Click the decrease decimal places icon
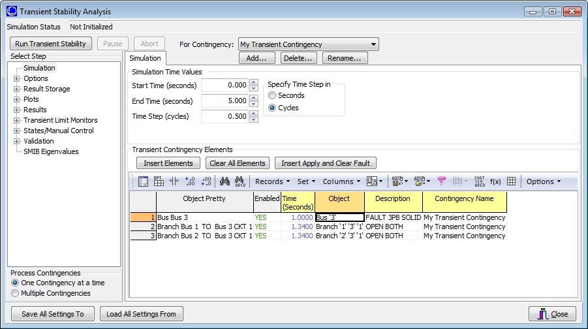 pos(206,181)
